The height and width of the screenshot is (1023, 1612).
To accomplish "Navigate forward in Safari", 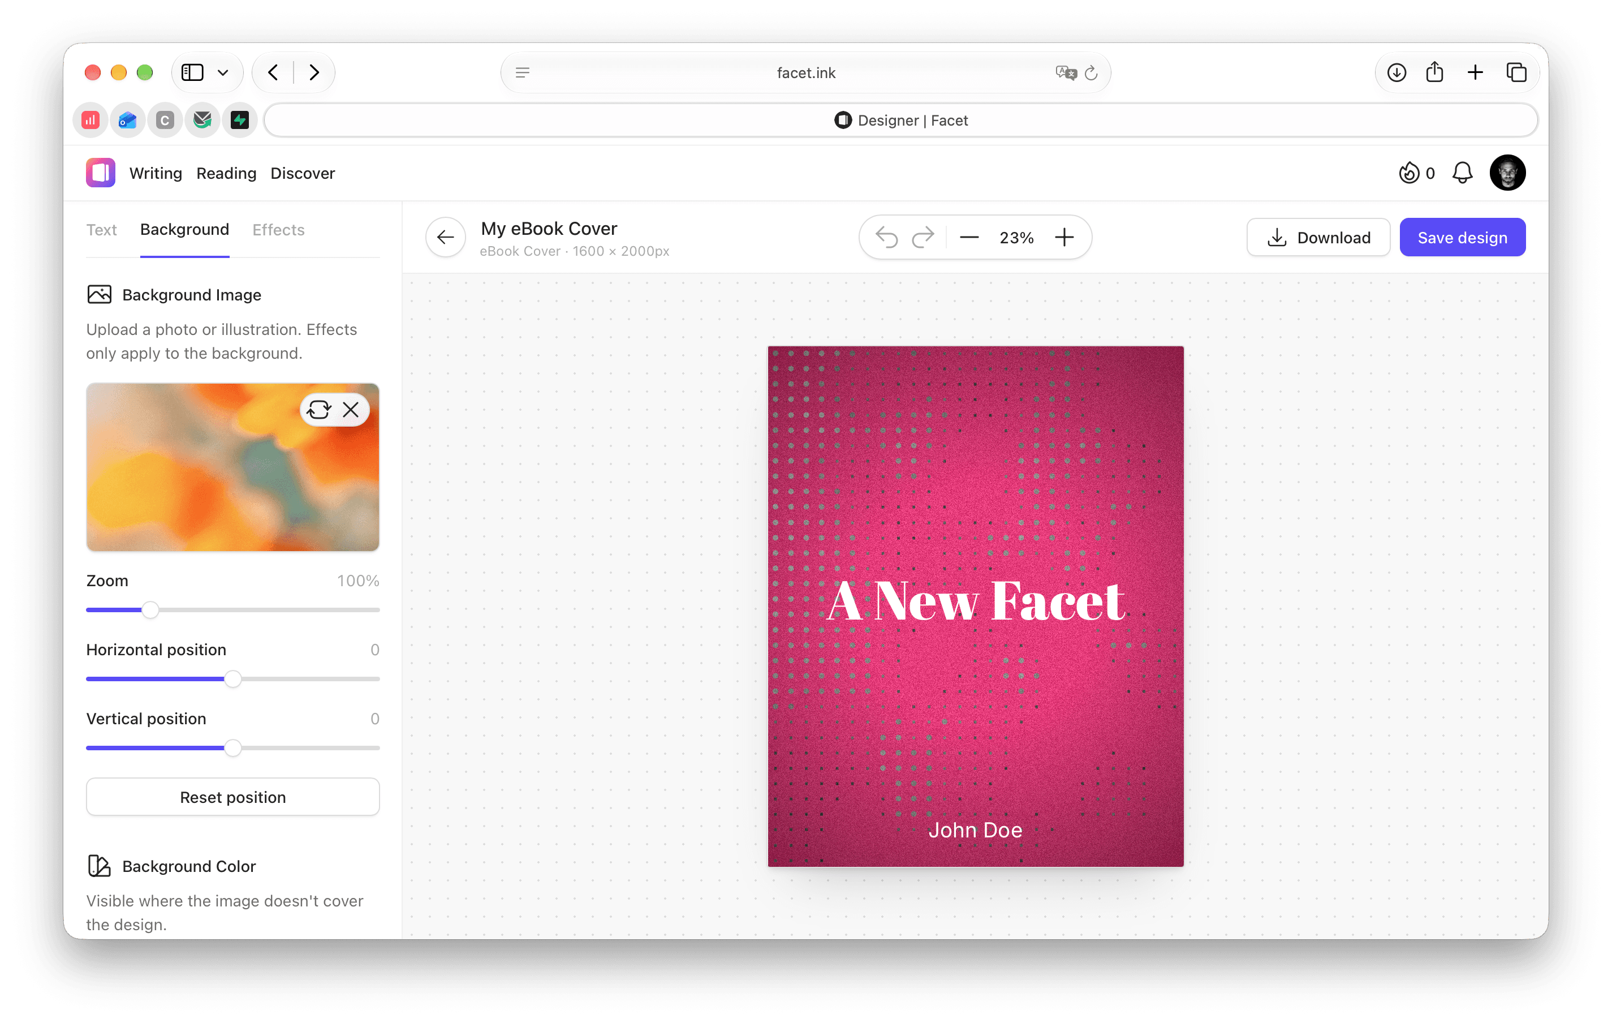I will coord(314,72).
